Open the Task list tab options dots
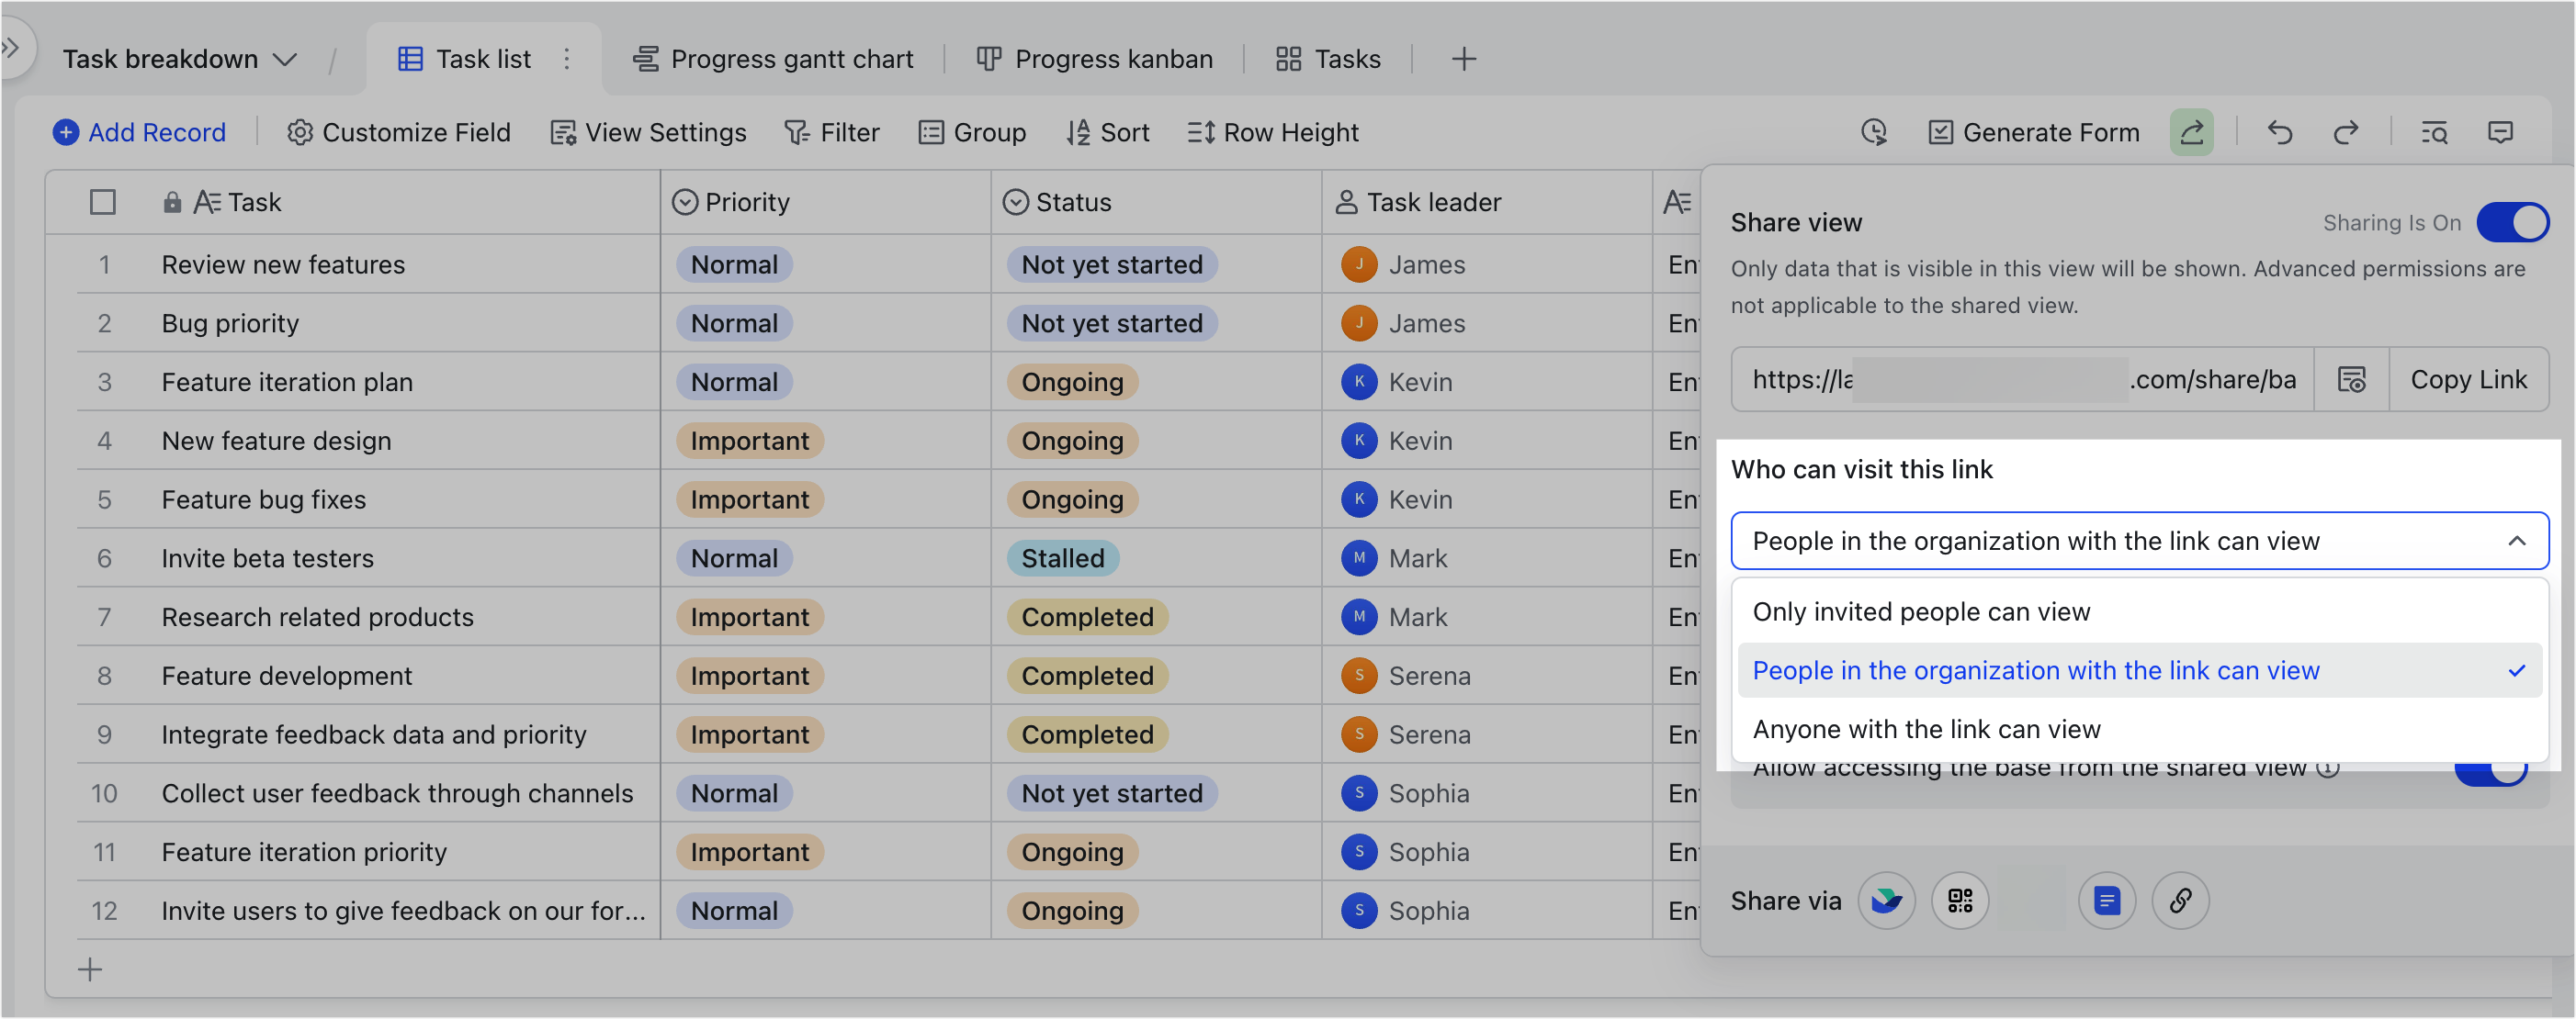Viewport: 2576px width, 1019px height. tap(567, 59)
